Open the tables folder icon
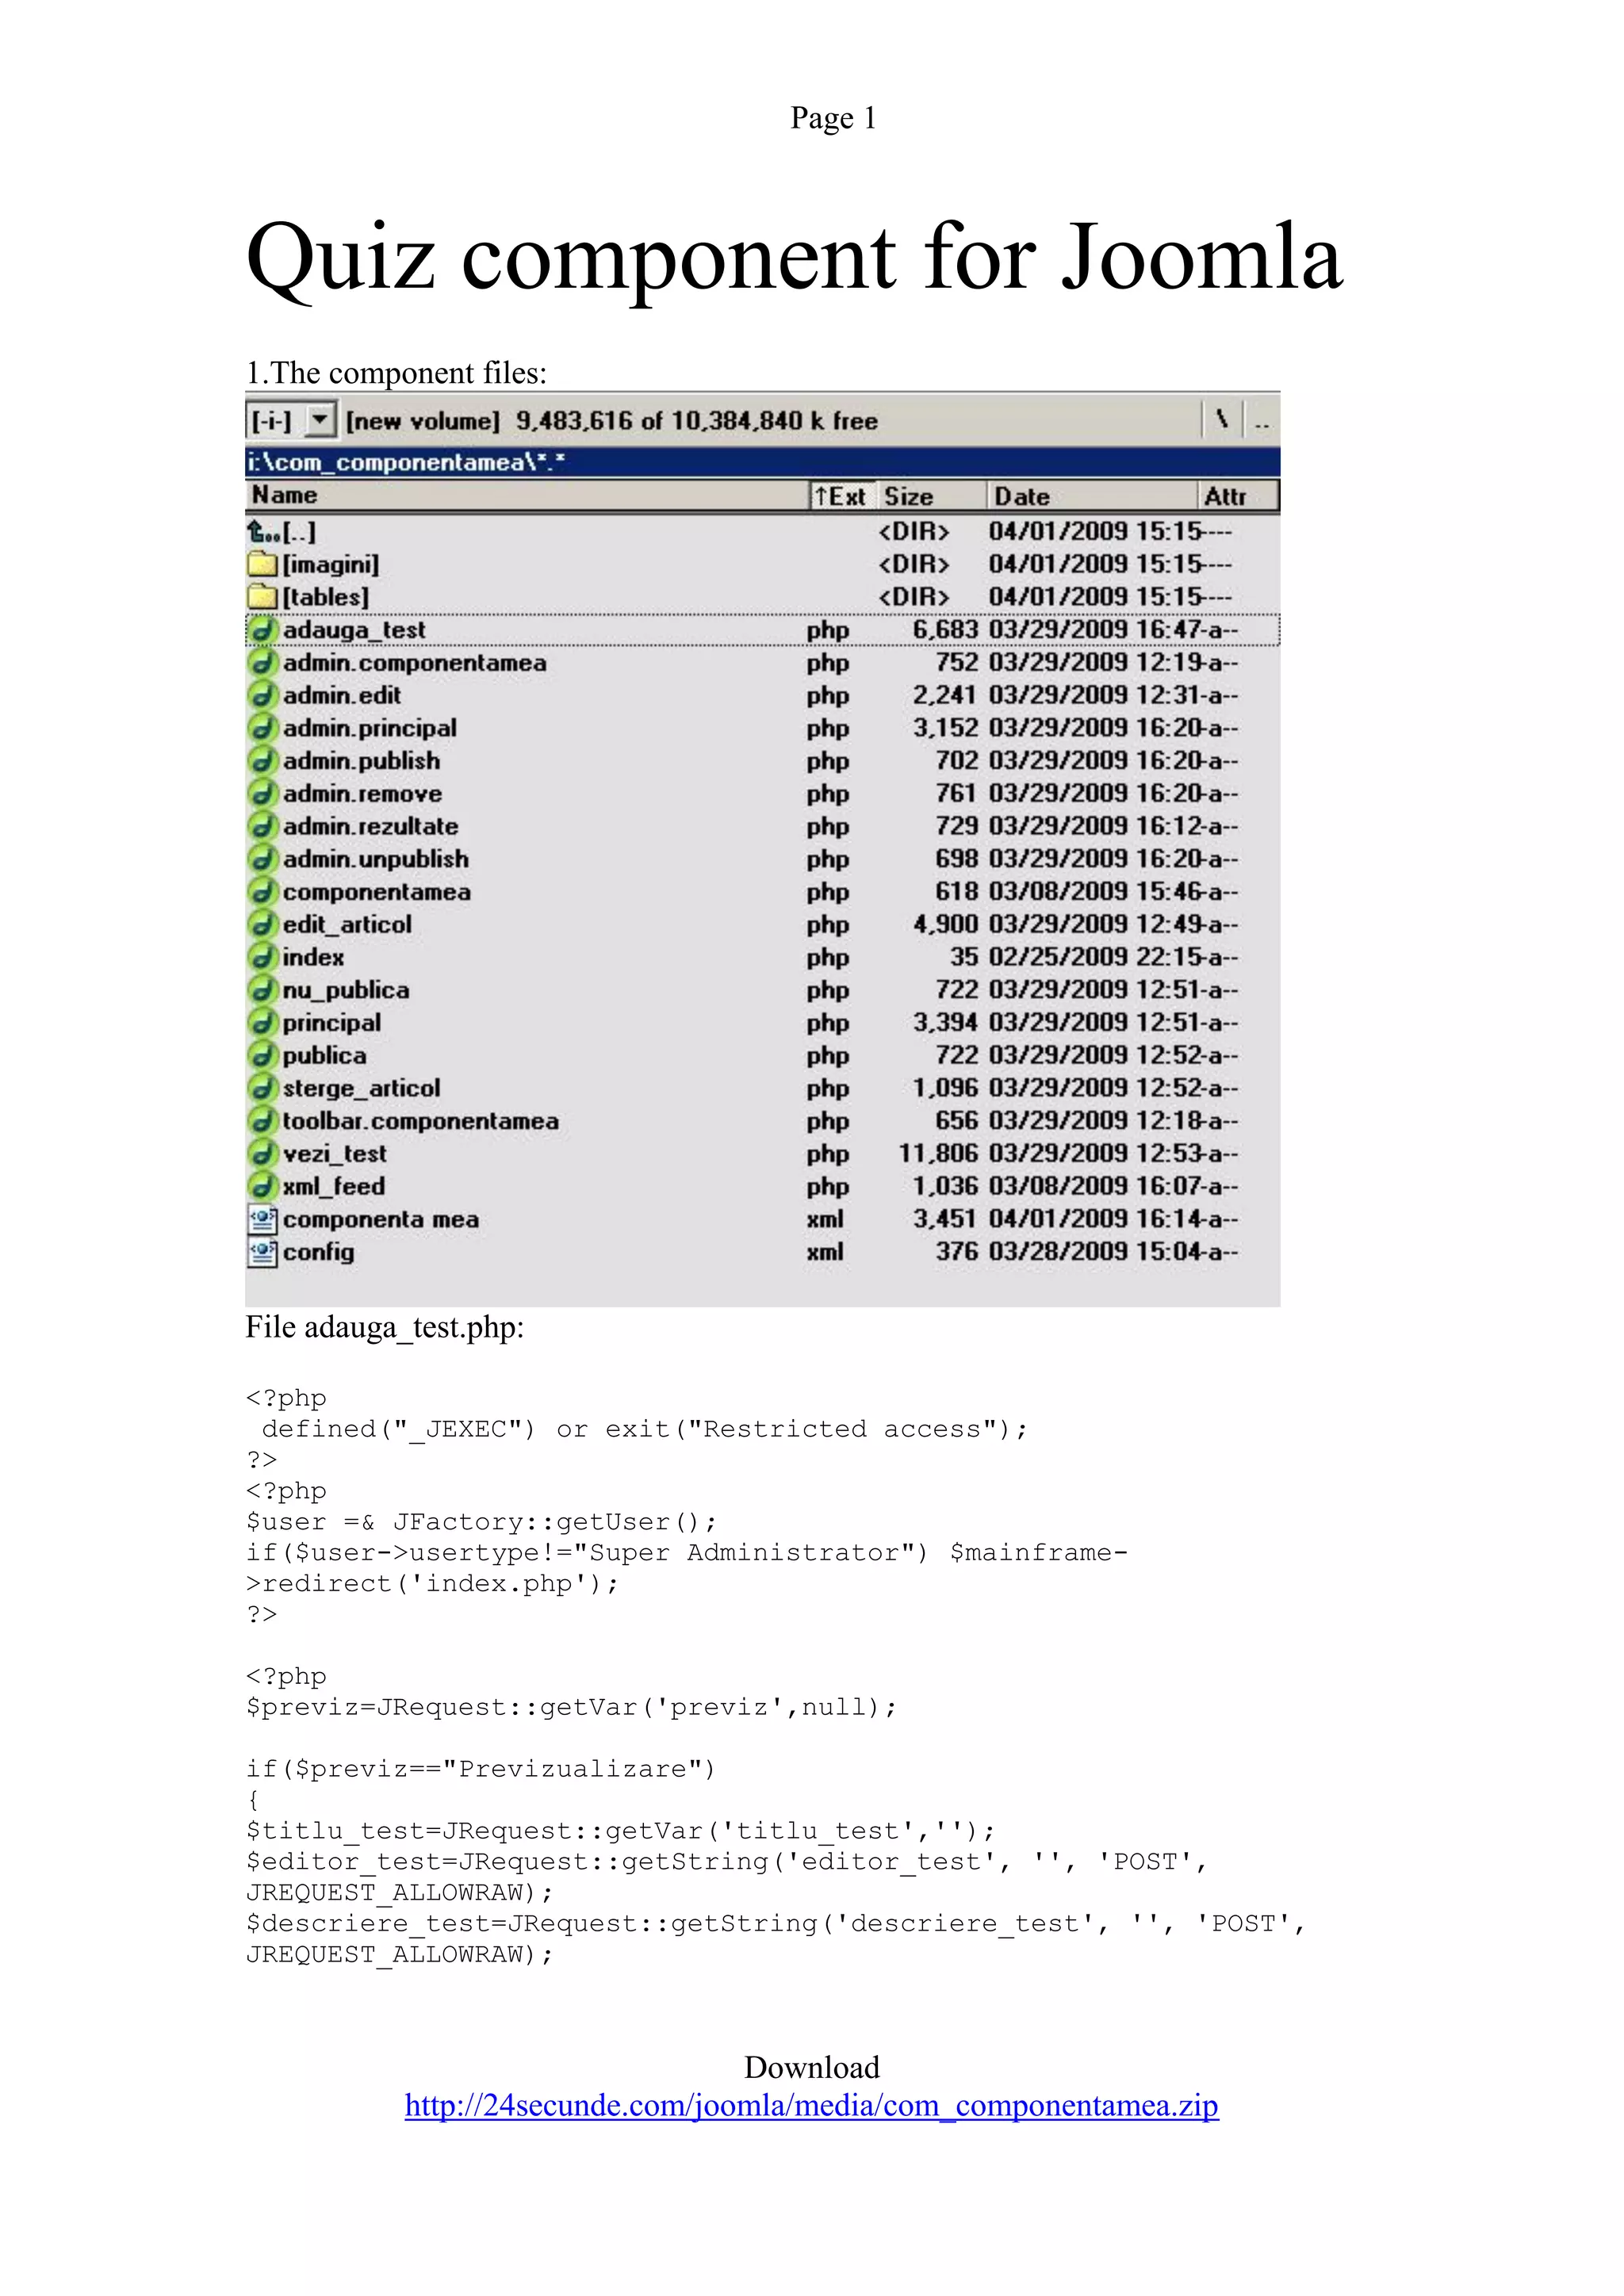Viewport: 1624px width, 2296px height. pos(262,597)
